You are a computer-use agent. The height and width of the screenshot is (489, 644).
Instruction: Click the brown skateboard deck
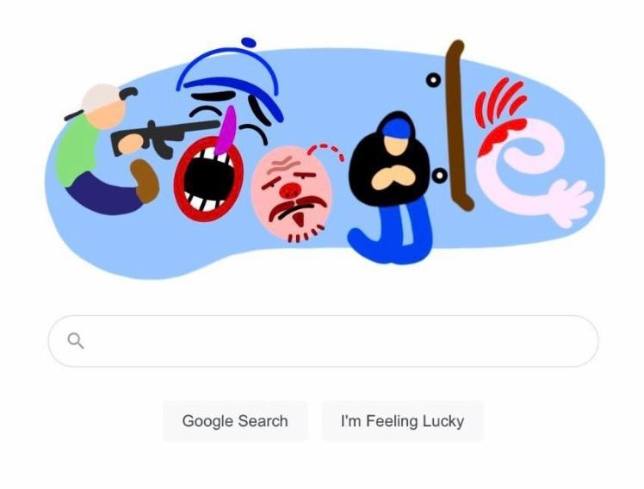click(x=459, y=125)
